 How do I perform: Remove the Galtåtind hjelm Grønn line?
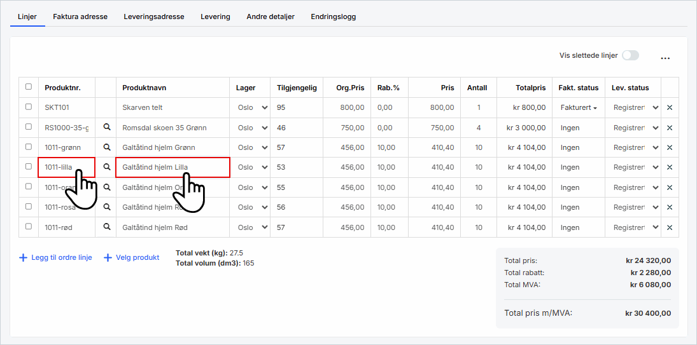[x=669, y=147]
